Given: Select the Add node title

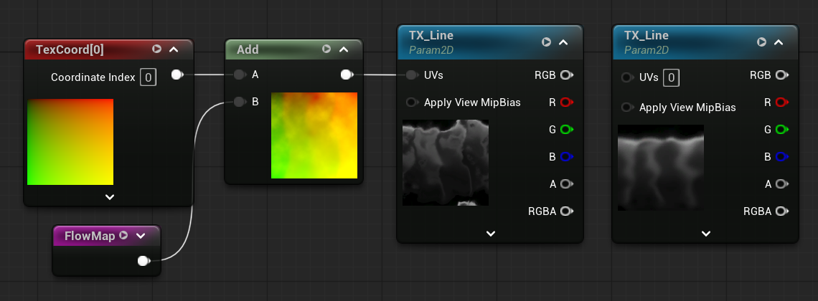Looking at the screenshot, I should pos(248,49).
